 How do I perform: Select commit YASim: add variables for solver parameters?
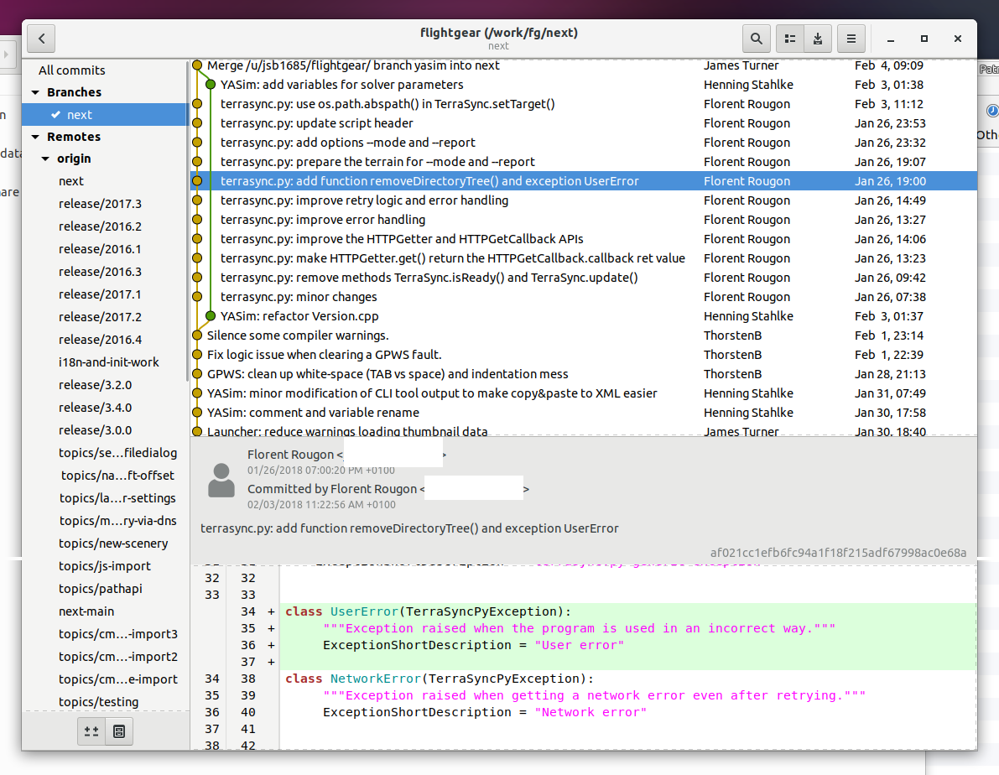(584, 85)
